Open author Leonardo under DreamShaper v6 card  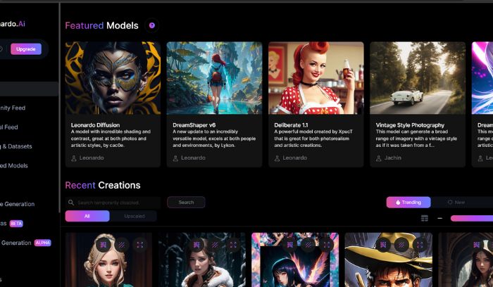point(189,158)
